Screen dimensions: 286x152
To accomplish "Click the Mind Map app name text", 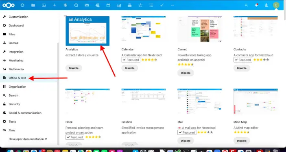I will click(240, 122).
